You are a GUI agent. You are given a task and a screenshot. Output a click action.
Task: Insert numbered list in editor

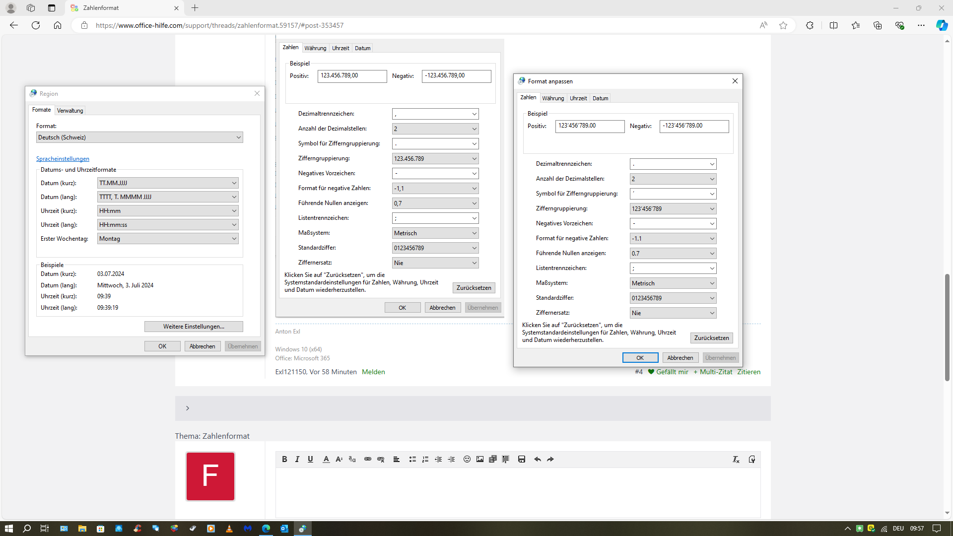[425, 460]
